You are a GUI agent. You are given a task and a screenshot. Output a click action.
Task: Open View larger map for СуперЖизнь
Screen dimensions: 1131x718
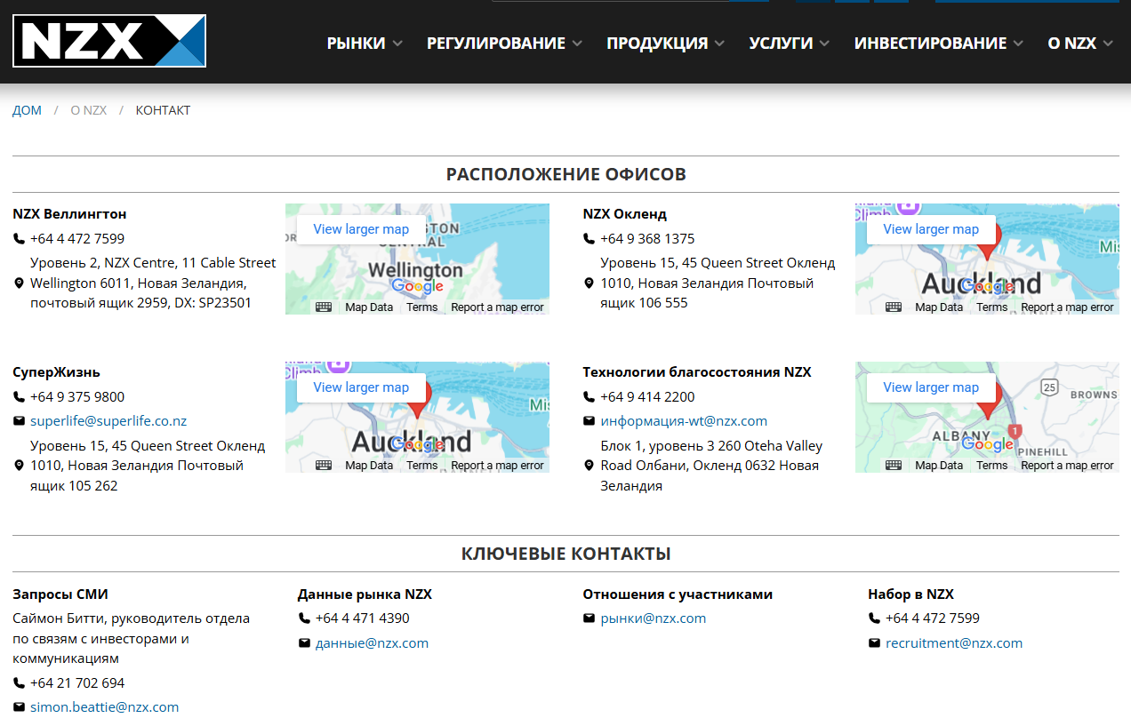361,387
